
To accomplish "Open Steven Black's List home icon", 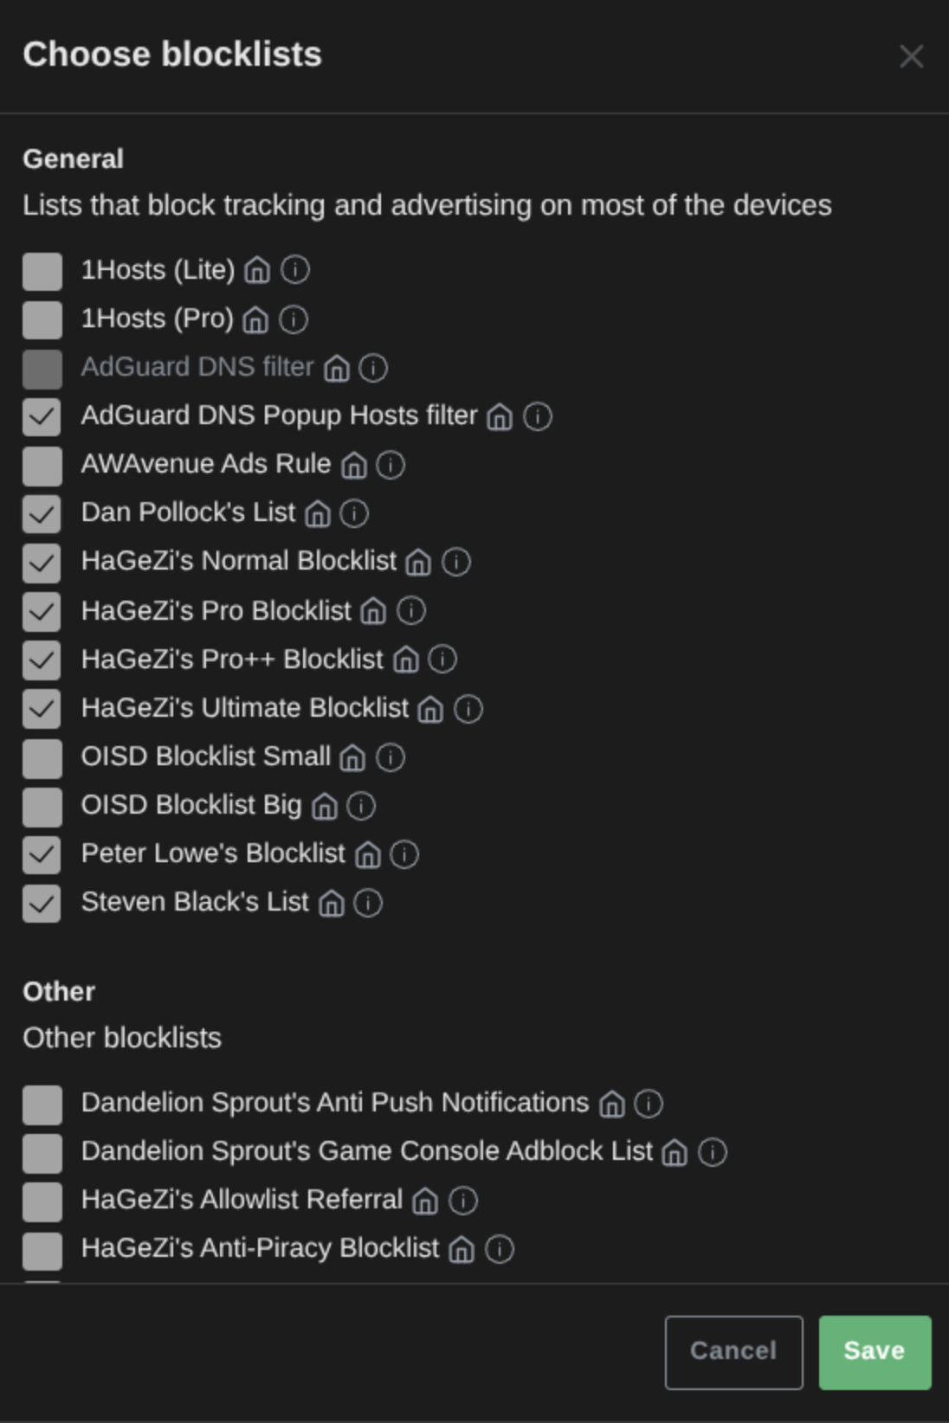I will [x=331, y=903].
